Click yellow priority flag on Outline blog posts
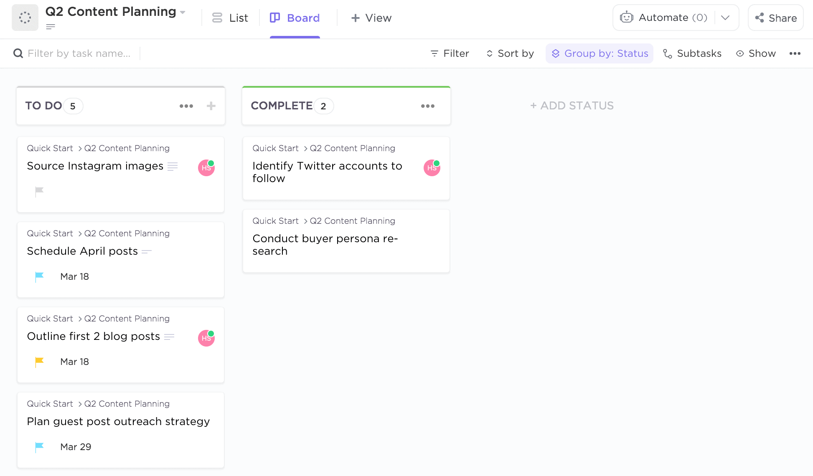Screen dimensions: 813x476 coord(39,362)
